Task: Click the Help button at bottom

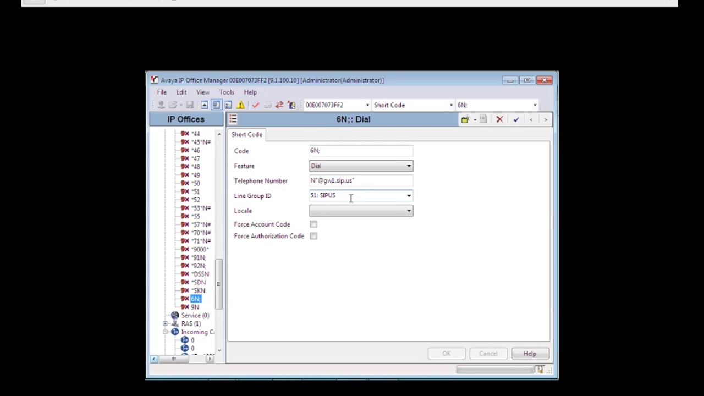Action: [x=530, y=354]
